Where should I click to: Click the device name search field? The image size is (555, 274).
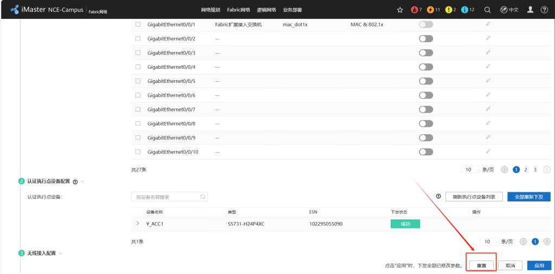click(x=165, y=197)
